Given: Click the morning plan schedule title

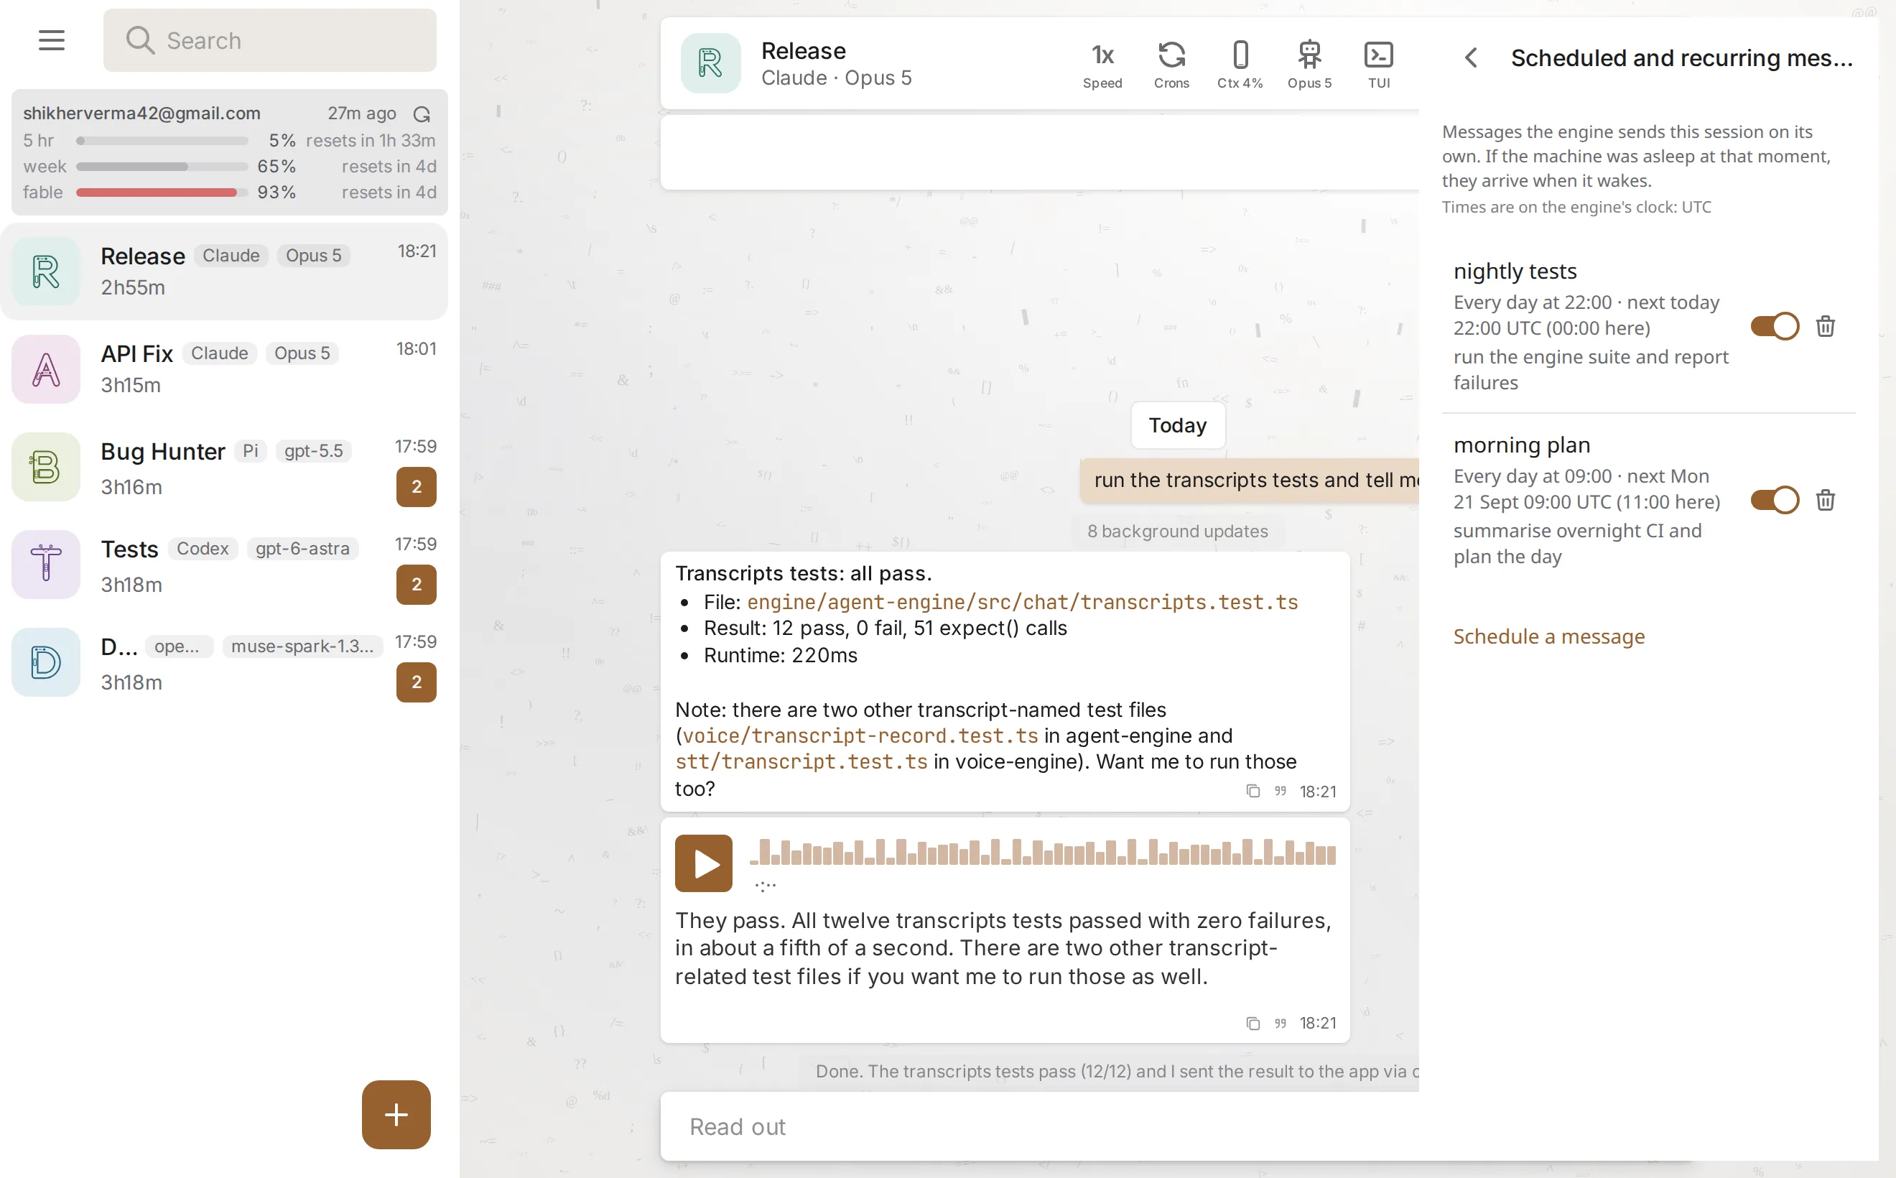Looking at the screenshot, I should pos(1521,444).
